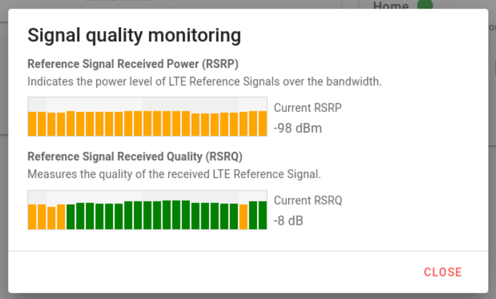Viewport: 496px width, 299px height.
Task: Click the leftmost bar in the RSRP chart
Action: coord(32,124)
